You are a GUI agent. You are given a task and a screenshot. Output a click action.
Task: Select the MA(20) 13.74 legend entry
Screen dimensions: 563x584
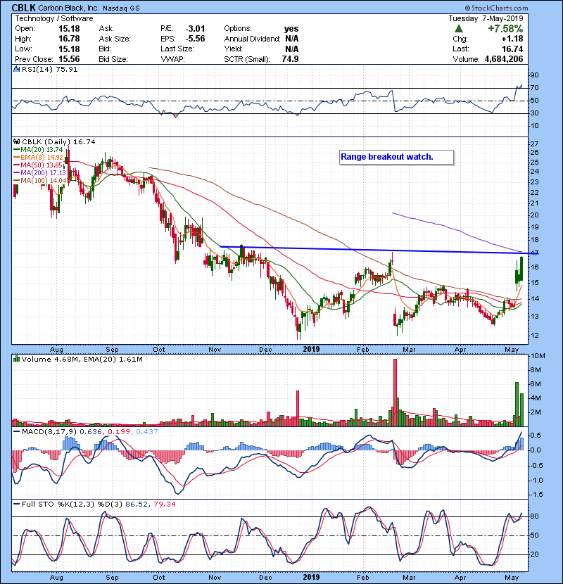[39, 149]
